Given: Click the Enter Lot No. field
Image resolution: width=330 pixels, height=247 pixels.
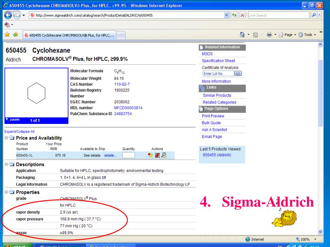Looking at the screenshot, I should 218,74.
